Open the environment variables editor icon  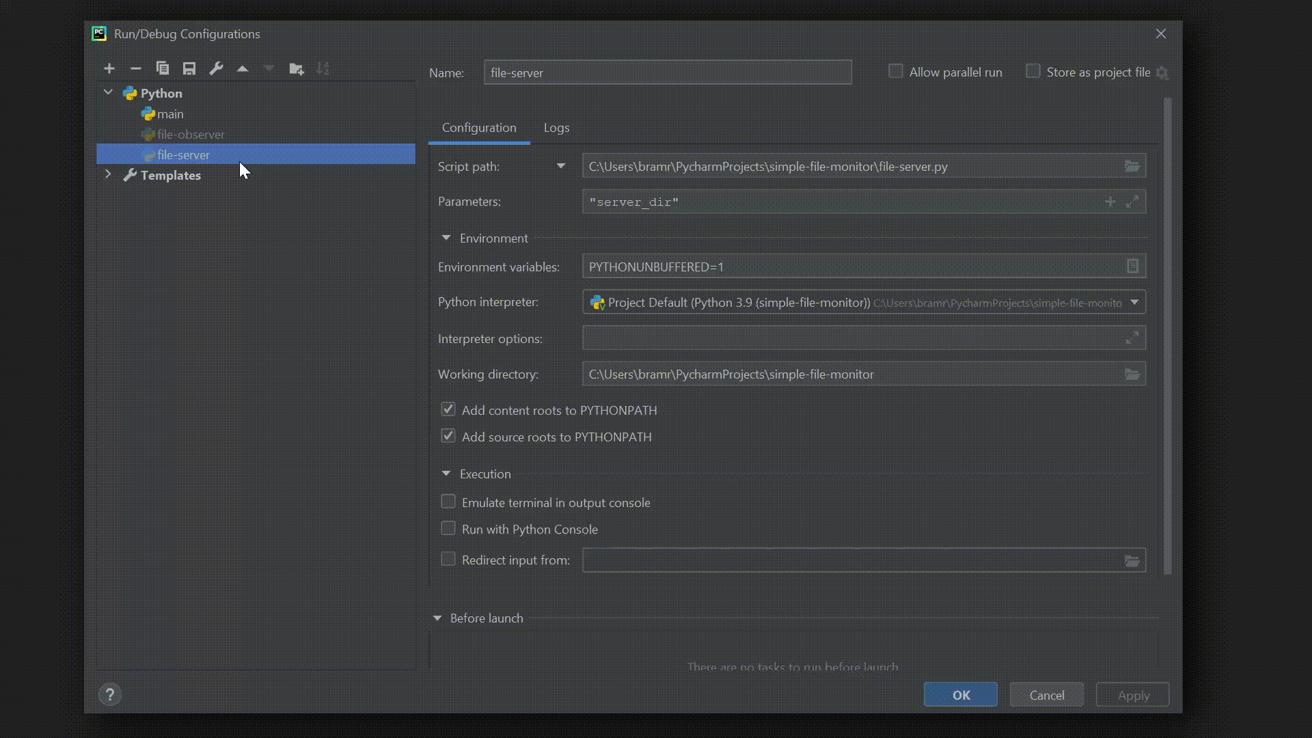[x=1132, y=266]
